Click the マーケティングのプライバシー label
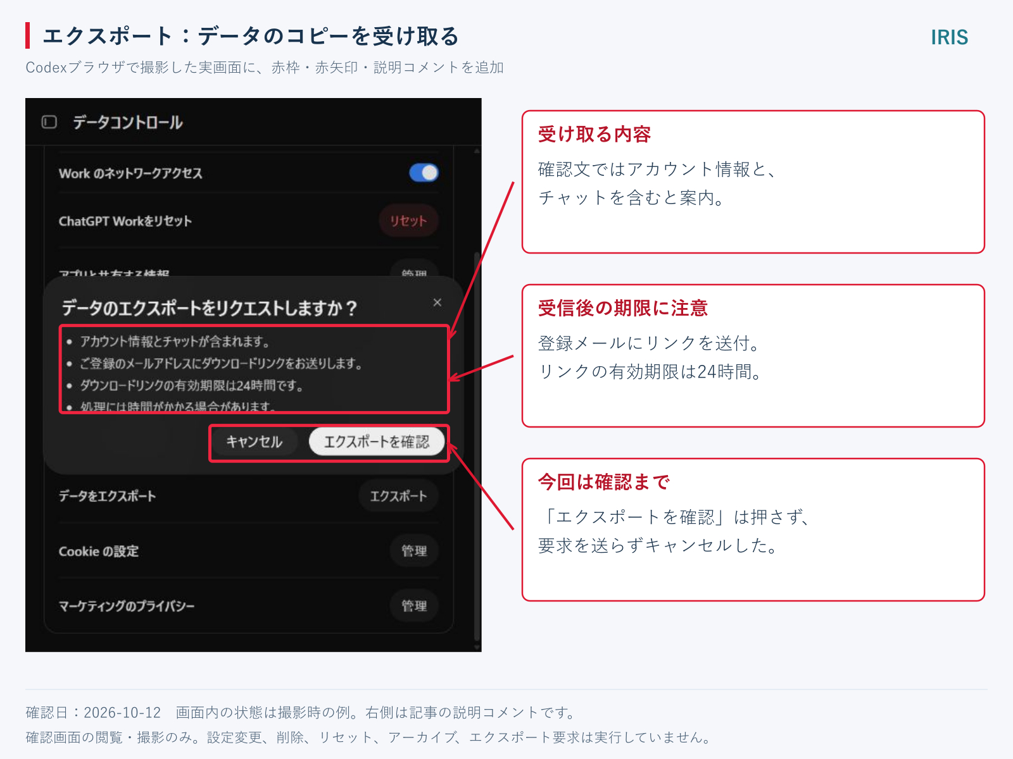1013x759 pixels. [127, 606]
